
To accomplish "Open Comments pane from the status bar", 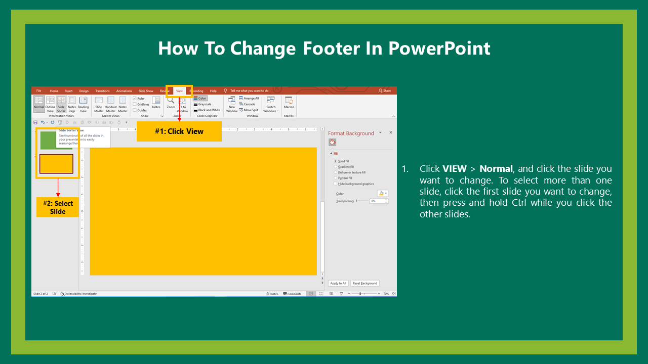I will point(292,294).
